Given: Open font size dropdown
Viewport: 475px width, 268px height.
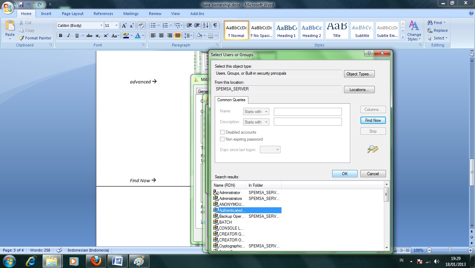Looking at the screenshot, I should 117,25.
